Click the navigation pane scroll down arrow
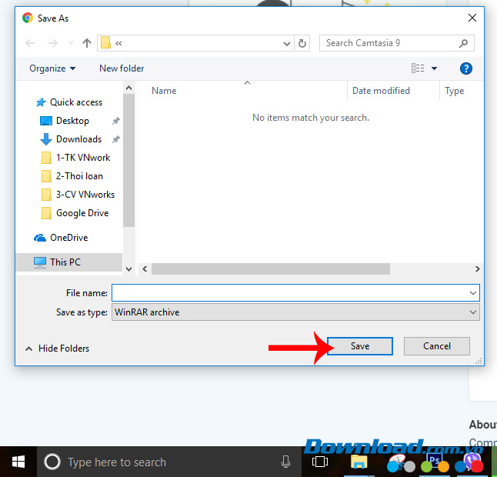Screen dimensions: 497x477 128,269
